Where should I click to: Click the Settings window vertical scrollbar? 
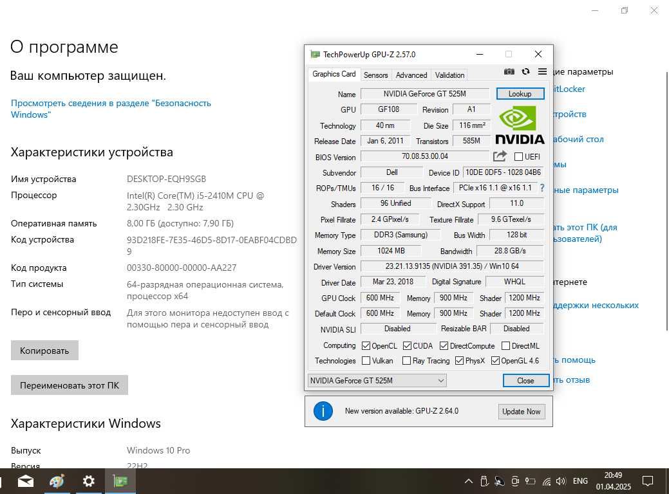(667, 200)
